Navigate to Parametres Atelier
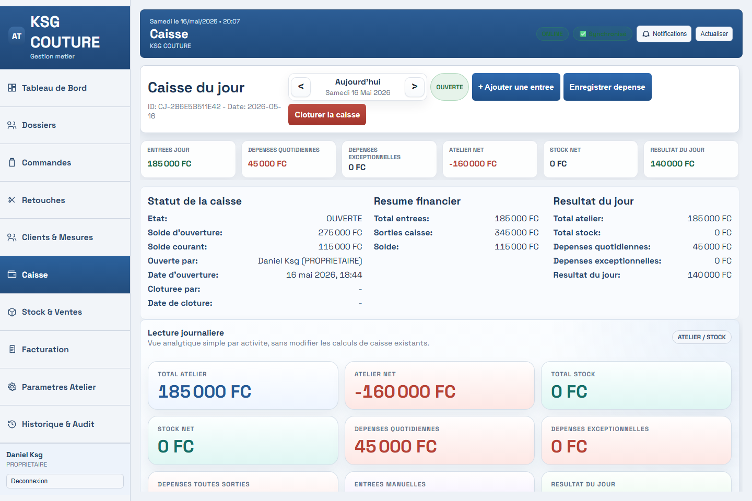The height and width of the screenshot is (501, 752). coord(65,387)
